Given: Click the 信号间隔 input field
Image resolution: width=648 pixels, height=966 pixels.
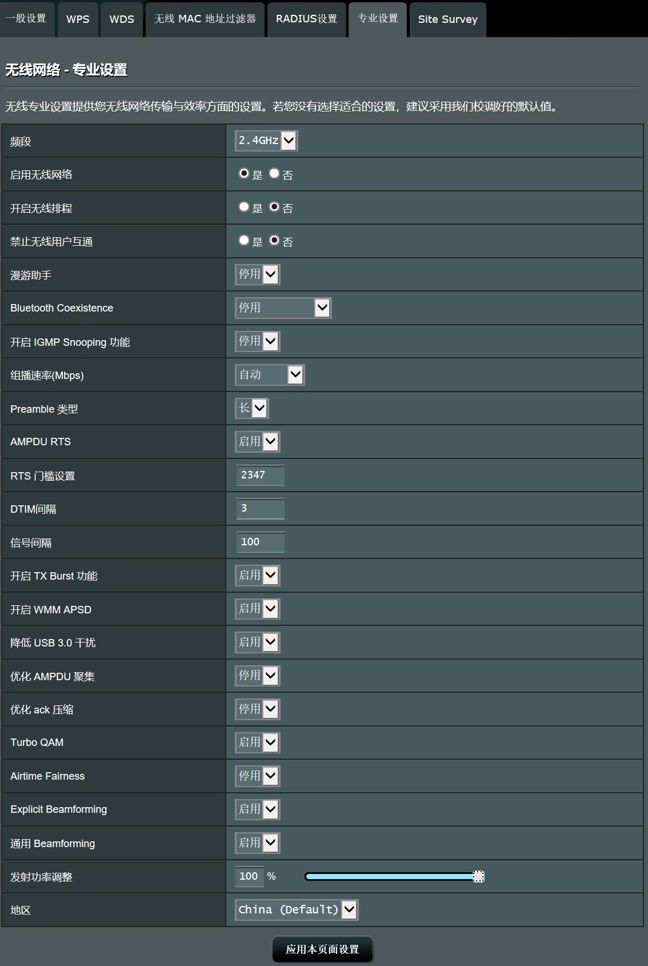Looking at the screenshot, I should click(261, 542).
